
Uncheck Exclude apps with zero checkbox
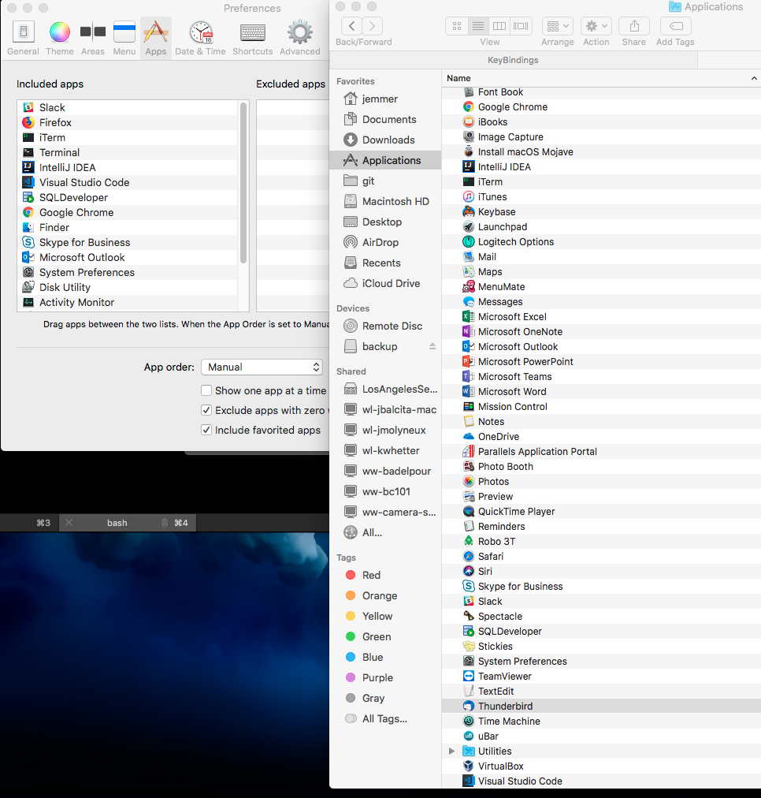(x=206, y=410)
